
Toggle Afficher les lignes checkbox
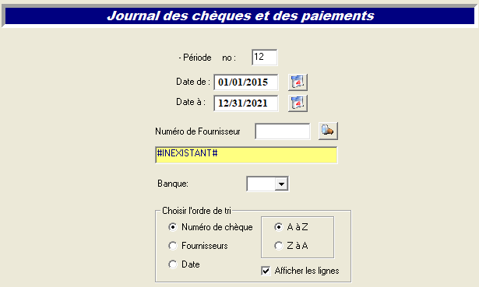(266, 271)
